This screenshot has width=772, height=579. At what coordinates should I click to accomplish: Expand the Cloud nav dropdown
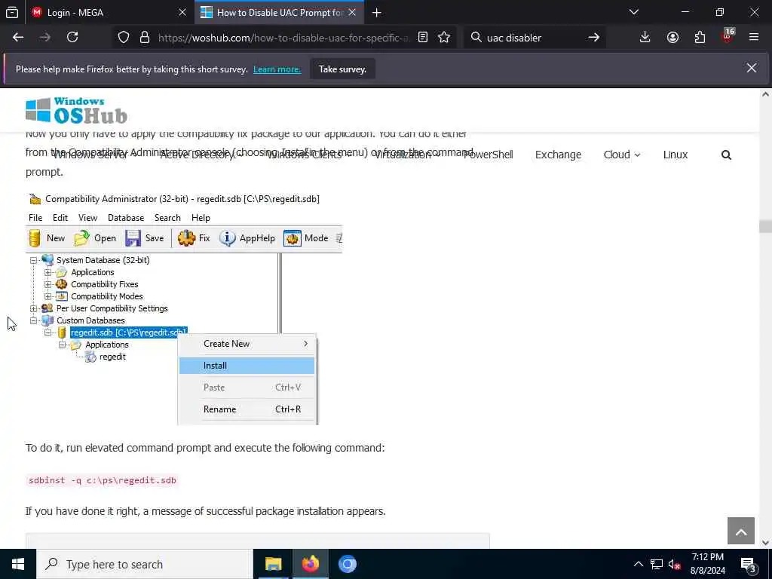pyautogui.click(x=622, y=155)
